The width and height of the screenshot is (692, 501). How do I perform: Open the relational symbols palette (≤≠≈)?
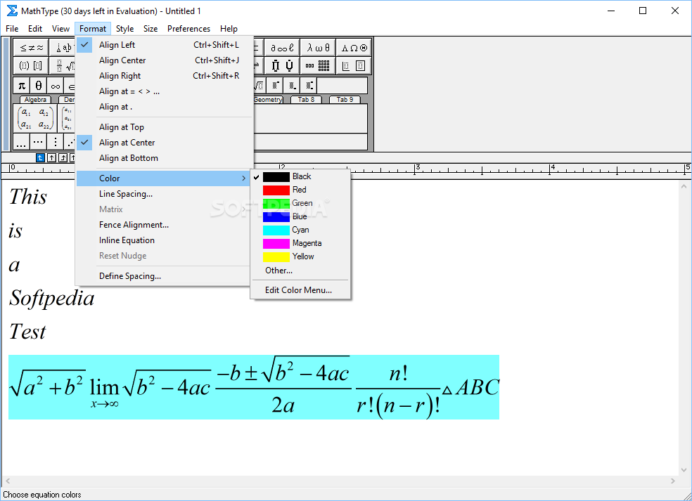(31, 48)
